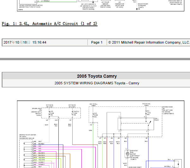Click the 'ENGINE ROOM J/B' location note

[x=168, y=110]
